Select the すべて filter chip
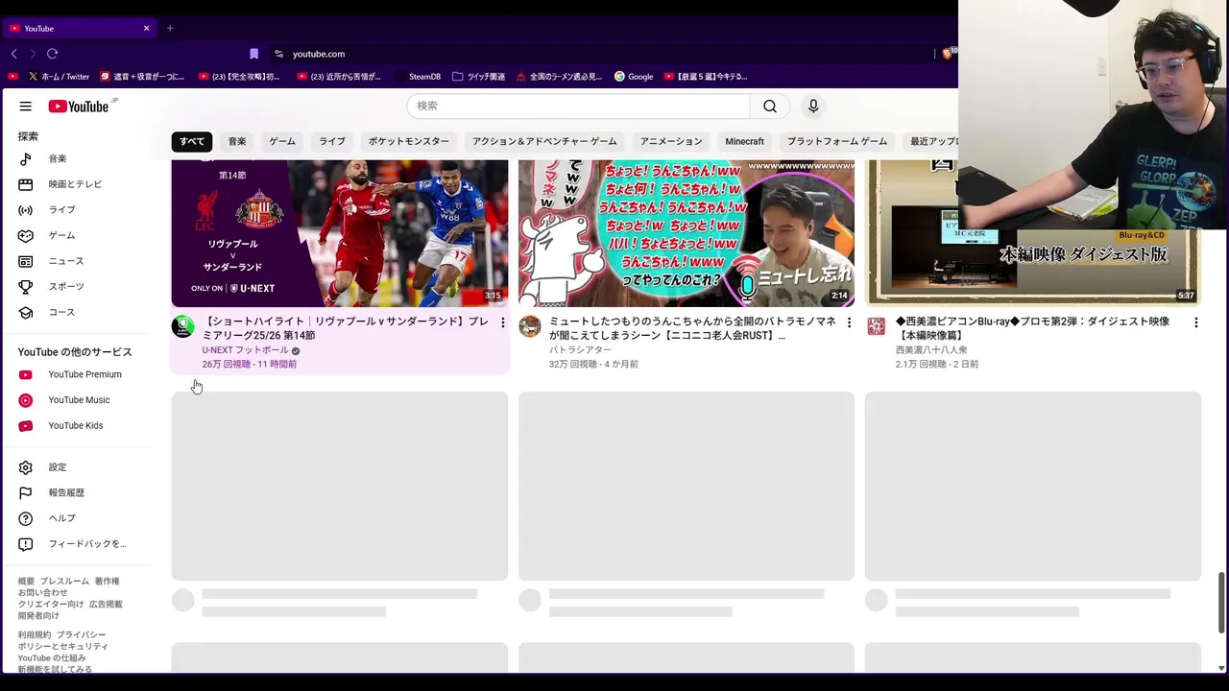This screenshot has height=691, width=1229. pyautogui.click(x=192, y=141)
